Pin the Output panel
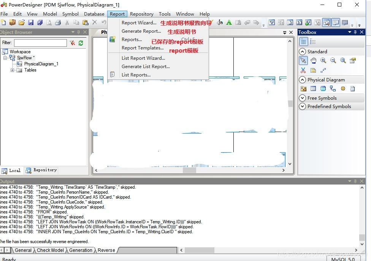371x261 pixels. (355, 181)
